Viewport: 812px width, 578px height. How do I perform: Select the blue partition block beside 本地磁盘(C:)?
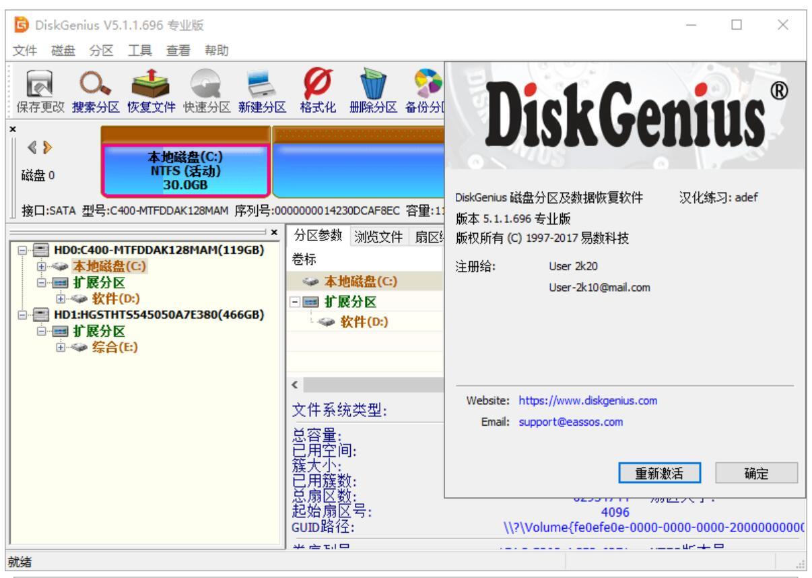coord(358,162)
